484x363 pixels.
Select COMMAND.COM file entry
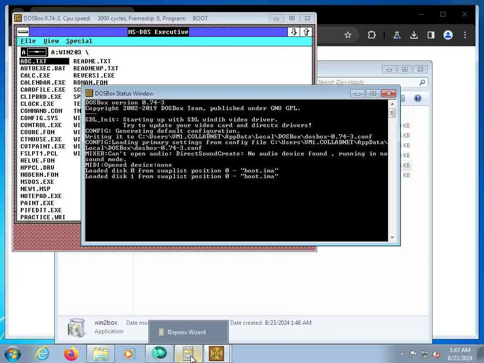point(41,111)
